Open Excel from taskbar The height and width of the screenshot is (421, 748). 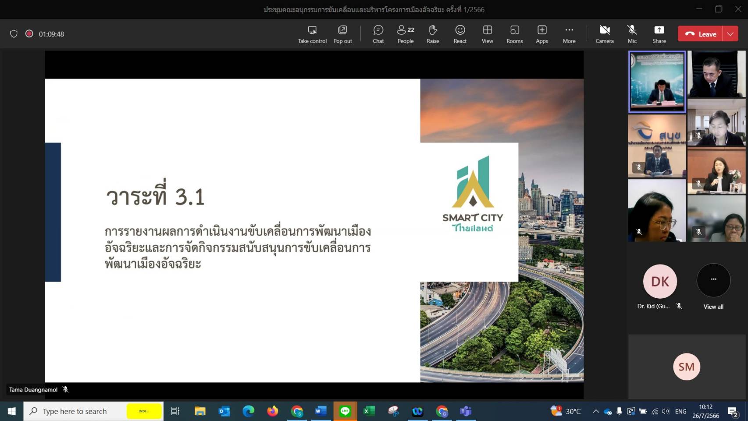coord(369,411)
